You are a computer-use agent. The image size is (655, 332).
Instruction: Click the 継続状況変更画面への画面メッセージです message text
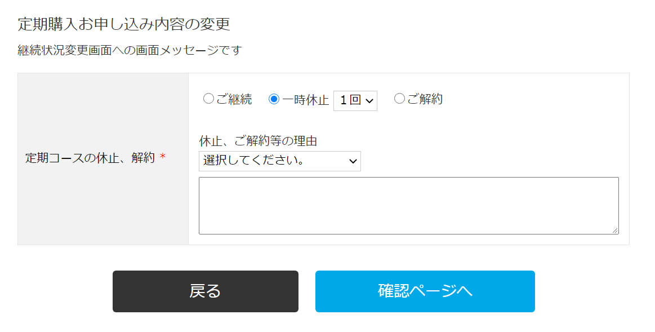(x=130, y=51)
